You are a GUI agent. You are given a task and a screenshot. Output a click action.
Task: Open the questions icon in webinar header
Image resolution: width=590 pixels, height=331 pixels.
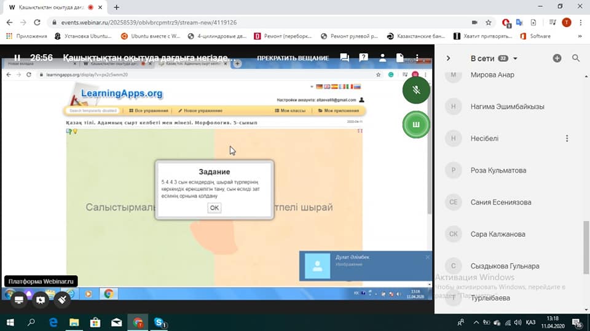click(x=363, y=58)
